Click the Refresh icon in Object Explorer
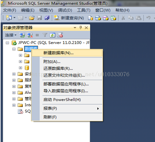The height and width of the screenshot is (142, 155). point(52,35)
